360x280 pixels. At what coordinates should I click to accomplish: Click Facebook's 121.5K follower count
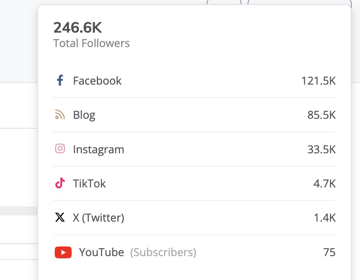click(x=318, y=81)
